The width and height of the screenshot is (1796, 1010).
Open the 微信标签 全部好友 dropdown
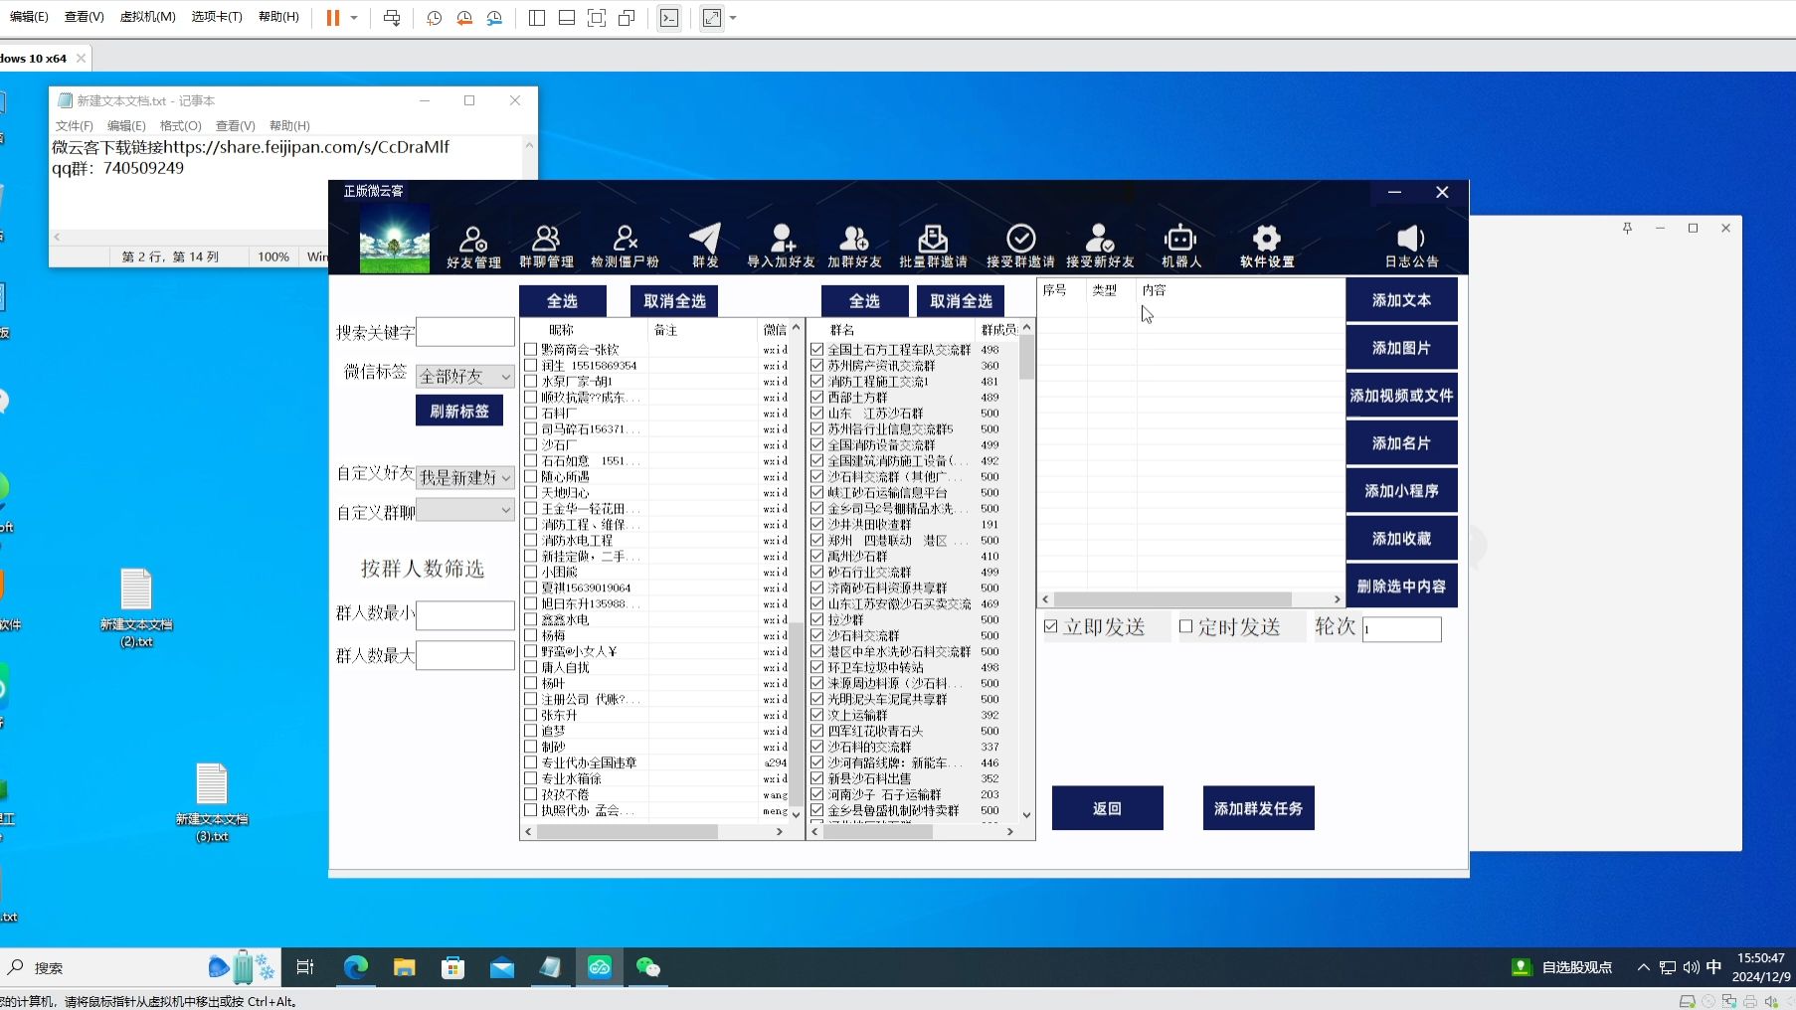click(x=464, y=376)
